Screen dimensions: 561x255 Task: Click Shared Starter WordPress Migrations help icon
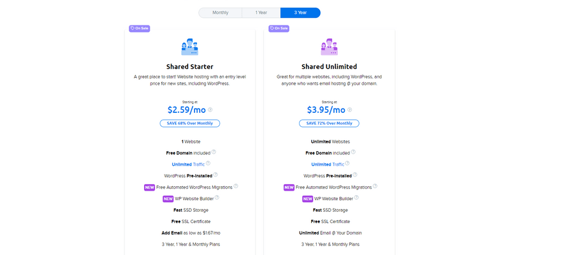[x=236, y=186]
